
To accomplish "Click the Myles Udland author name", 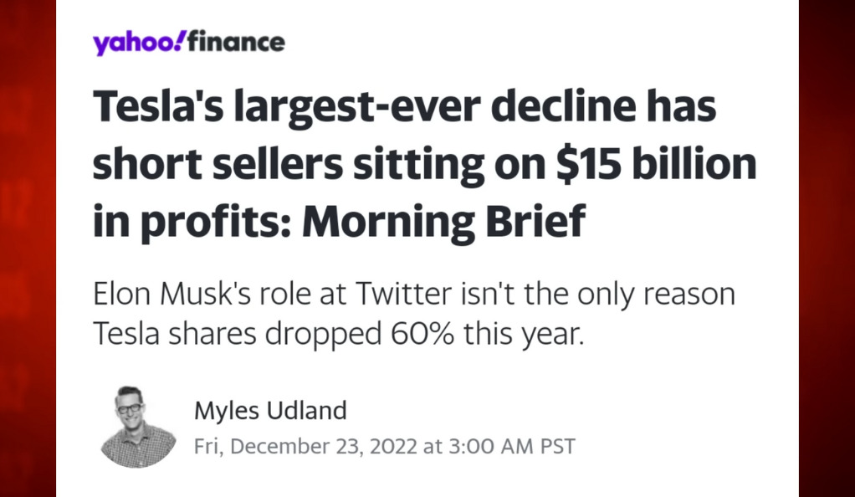I will (270, 410).
